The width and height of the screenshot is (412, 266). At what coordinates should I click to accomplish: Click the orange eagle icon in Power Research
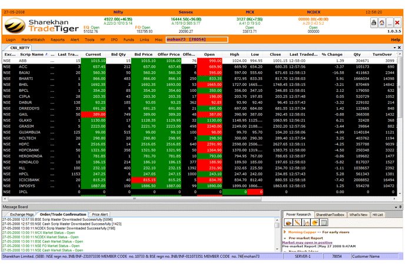coord(315,222)
